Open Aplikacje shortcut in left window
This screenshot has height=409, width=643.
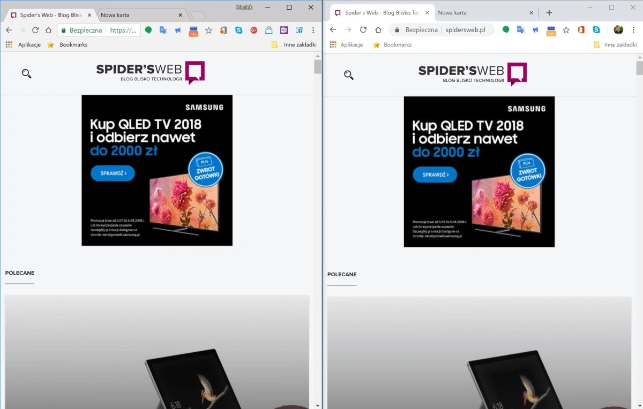pos(23,44)
